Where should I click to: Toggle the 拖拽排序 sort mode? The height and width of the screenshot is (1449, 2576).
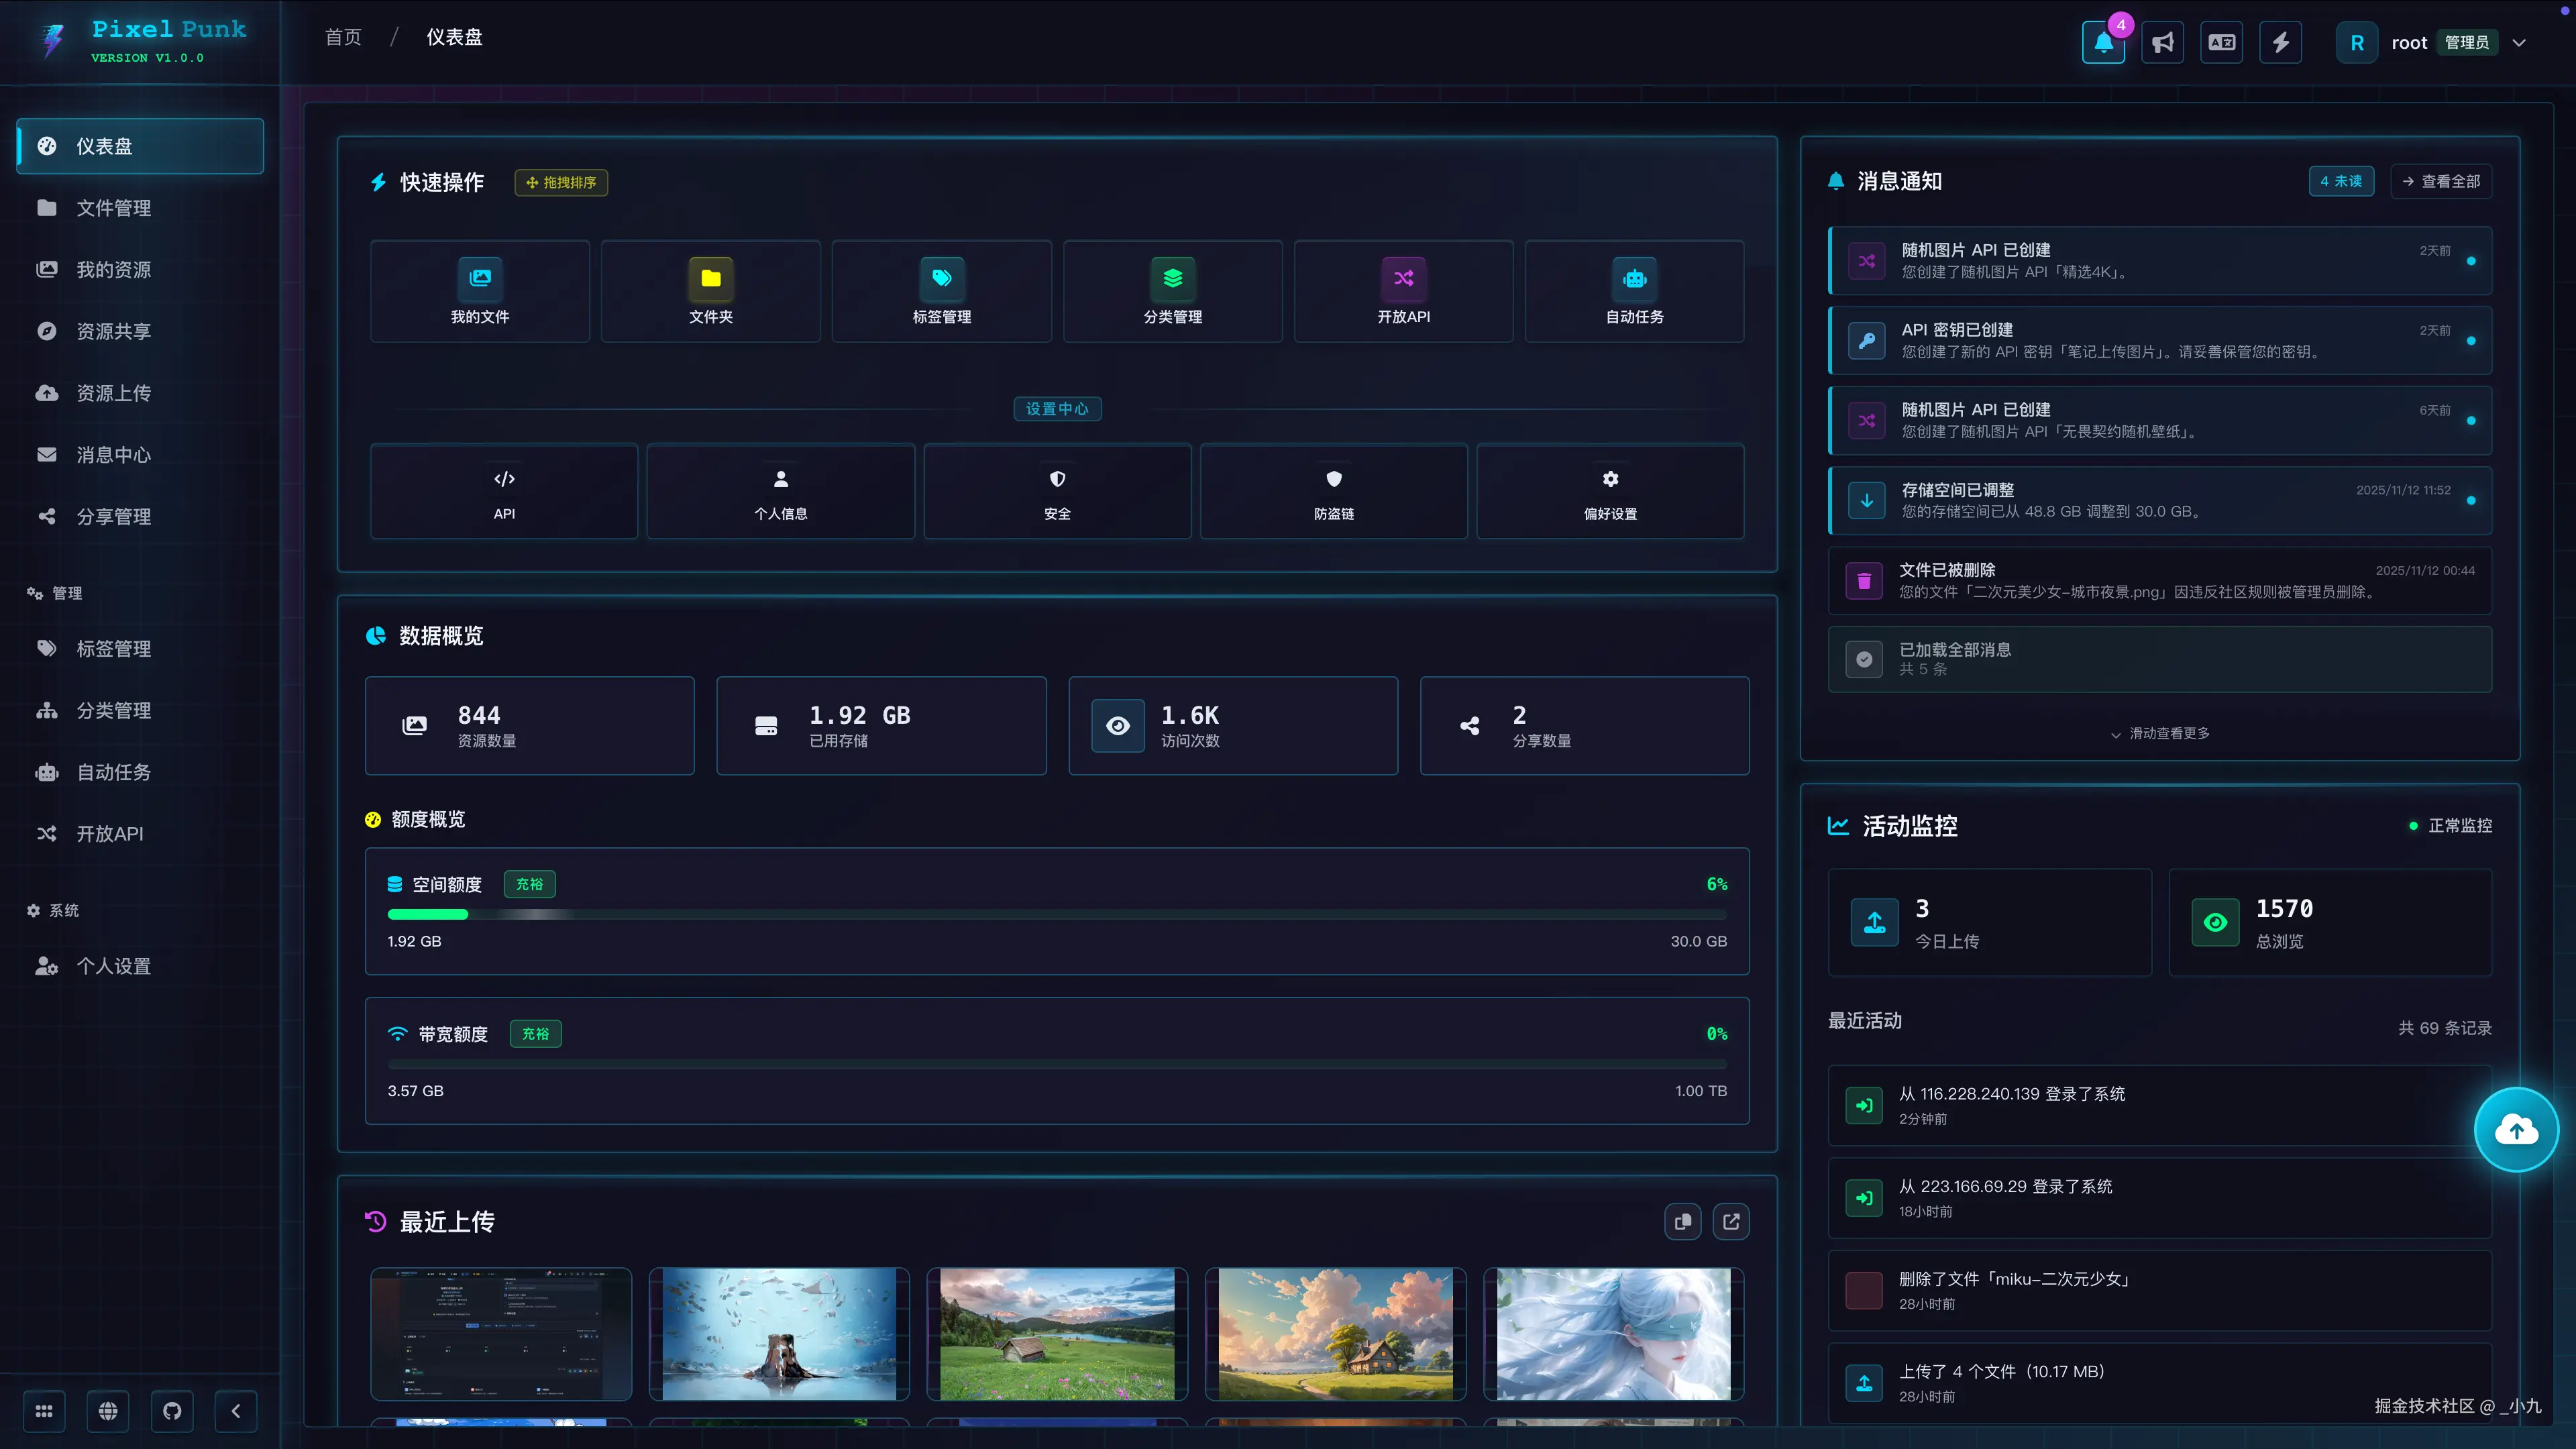coord(561,182)
